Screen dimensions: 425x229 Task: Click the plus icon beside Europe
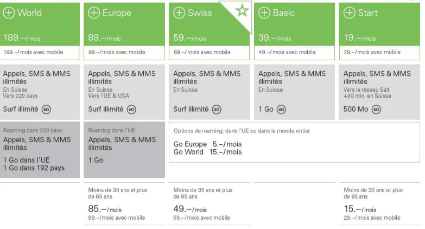[x=94, y=13]
